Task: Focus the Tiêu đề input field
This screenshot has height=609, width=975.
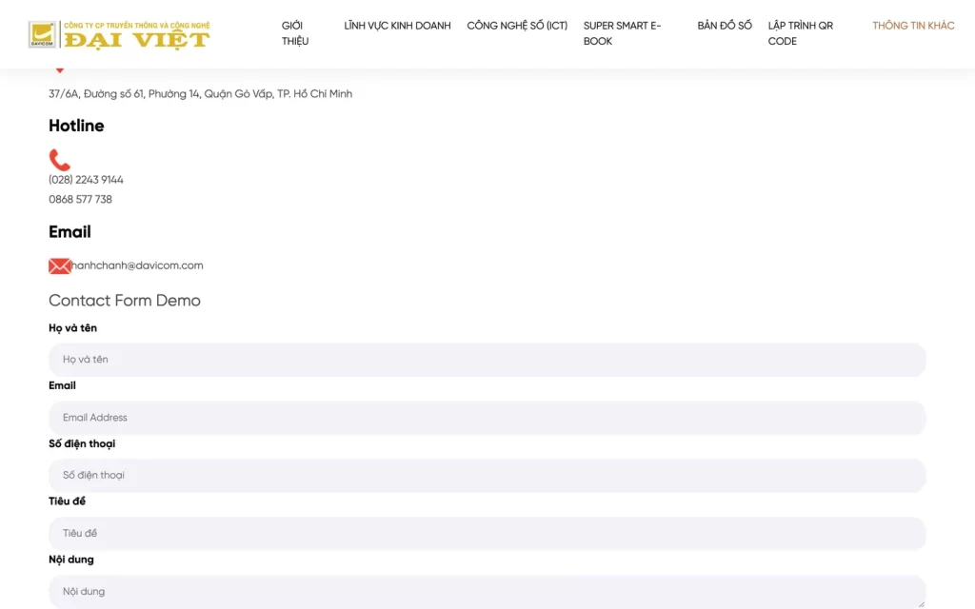Action: point(487,533)
